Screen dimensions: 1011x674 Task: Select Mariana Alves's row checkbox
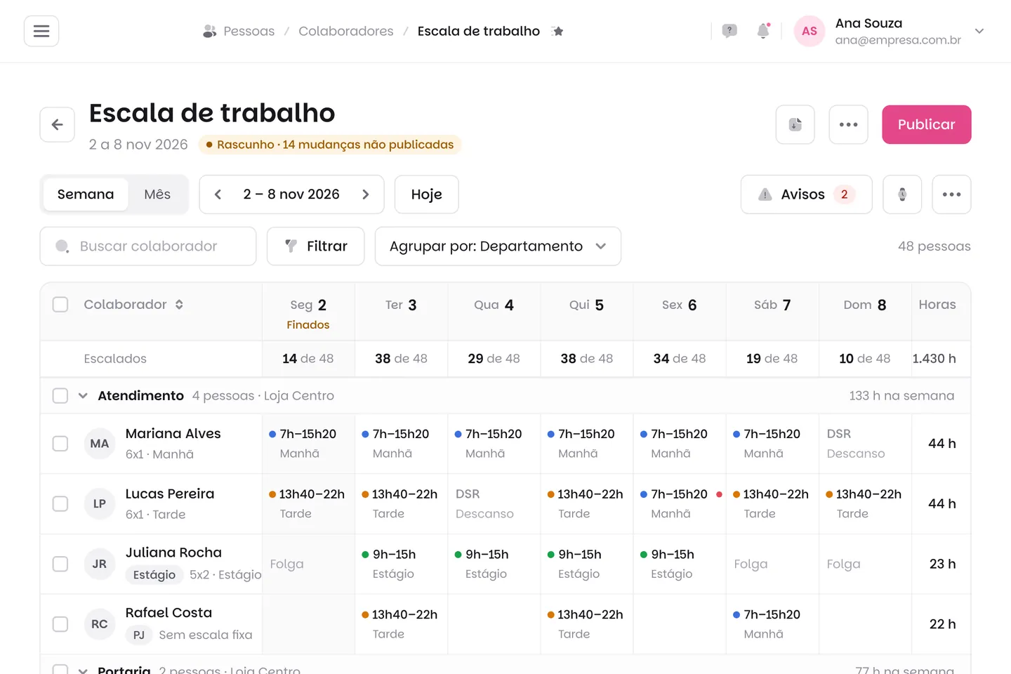pyautogui.click(x=60, y=444)
